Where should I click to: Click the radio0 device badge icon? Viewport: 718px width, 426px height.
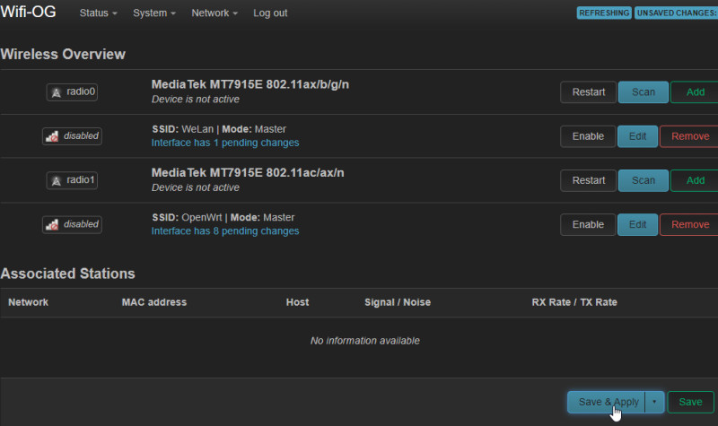pos(72,92)
